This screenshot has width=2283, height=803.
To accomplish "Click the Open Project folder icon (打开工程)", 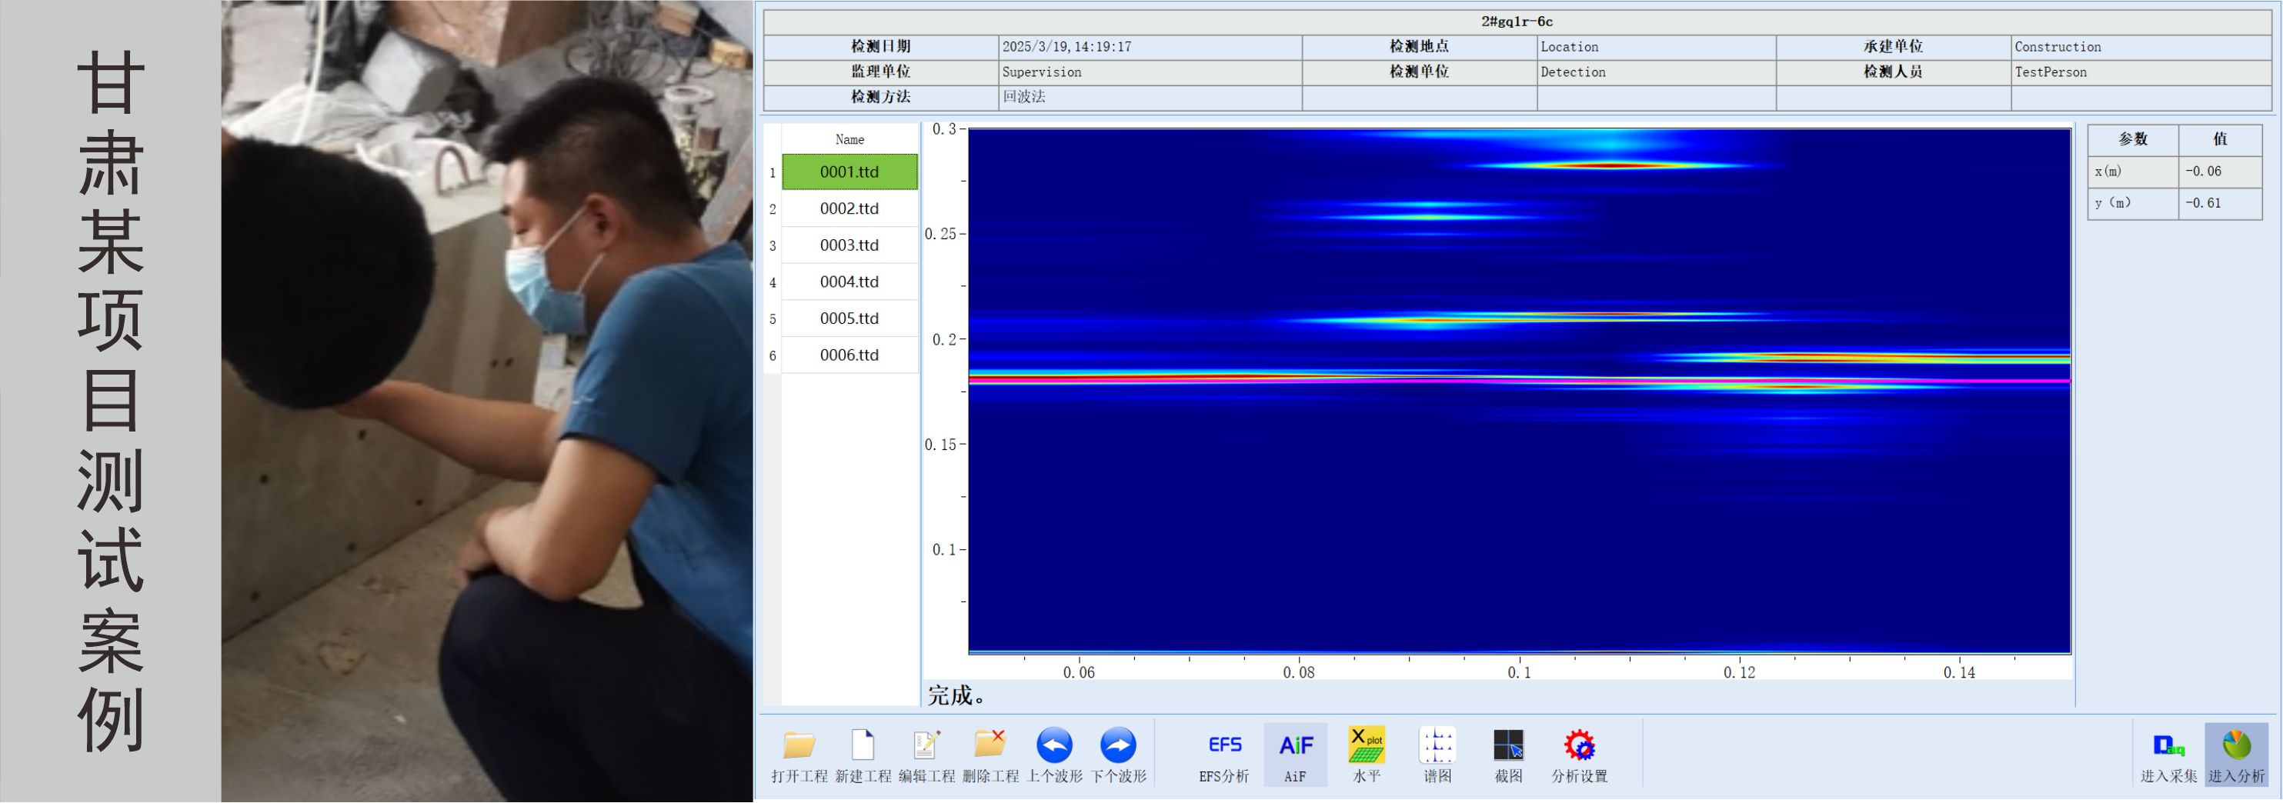I will coord(799,746).
